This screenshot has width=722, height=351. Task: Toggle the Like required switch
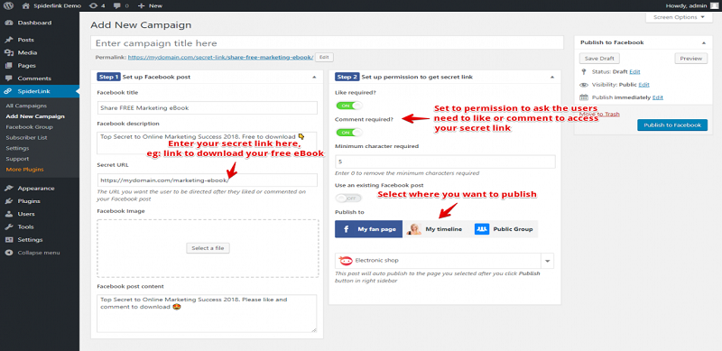[x=349, y=106]
